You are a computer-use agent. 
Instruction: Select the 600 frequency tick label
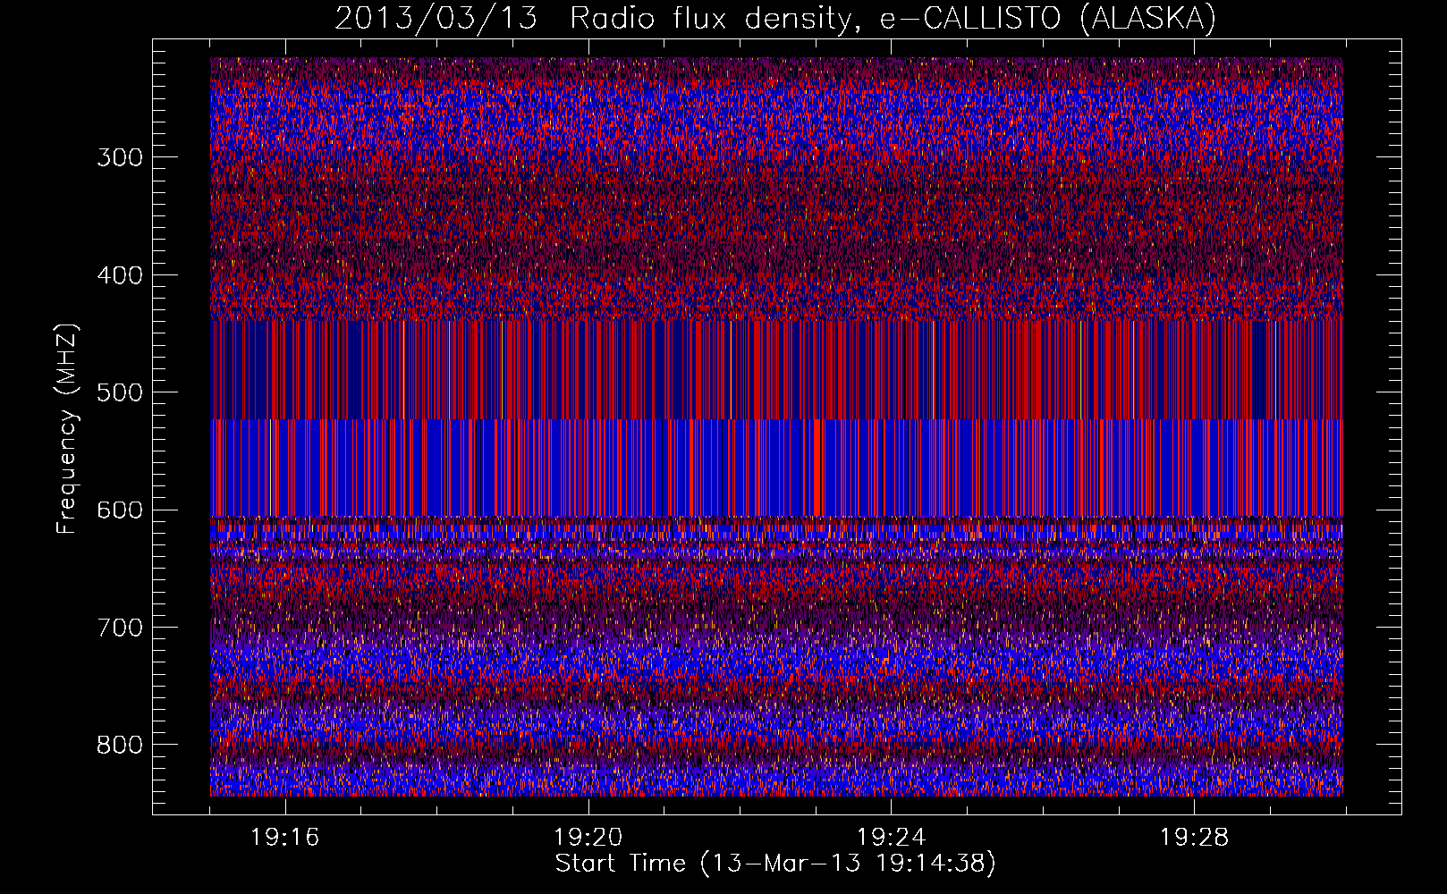(120, 510)
